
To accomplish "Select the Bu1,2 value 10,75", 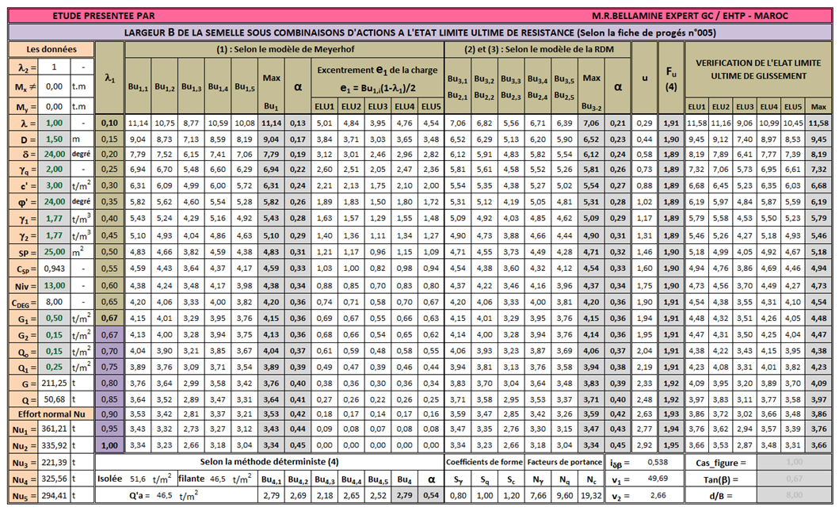I will coord(165,123).
